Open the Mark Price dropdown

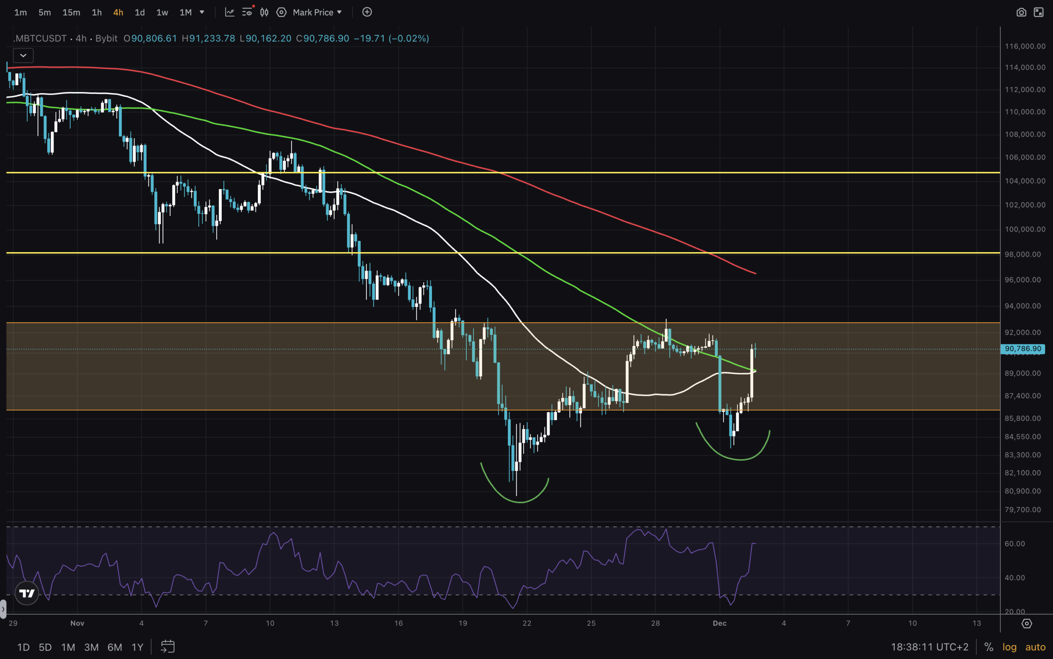(317, 12)
